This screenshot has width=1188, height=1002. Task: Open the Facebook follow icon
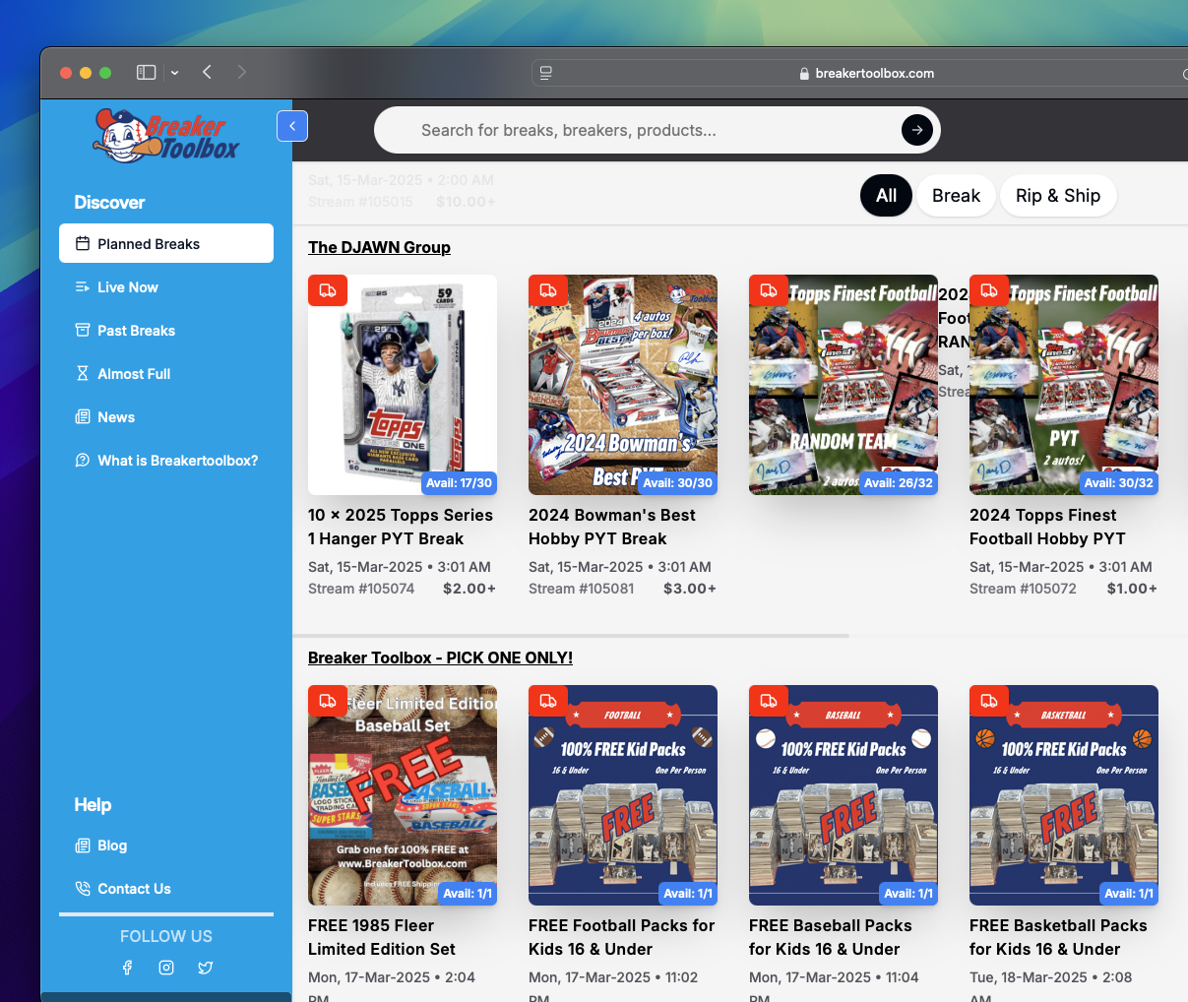tap(127, 968)
